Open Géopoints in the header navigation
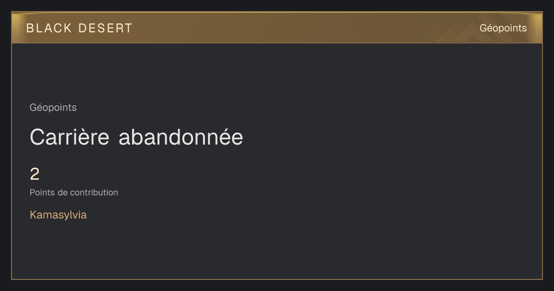The height and width of the screenshot is (291, 554). 503,28
